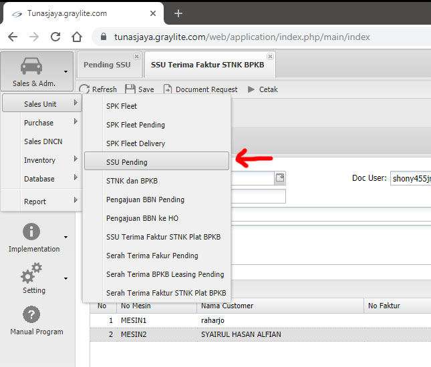This screenshot has width=431, height=367.
Task: Click the Refresh toolbar icon
Action: [x=84, y=89]
